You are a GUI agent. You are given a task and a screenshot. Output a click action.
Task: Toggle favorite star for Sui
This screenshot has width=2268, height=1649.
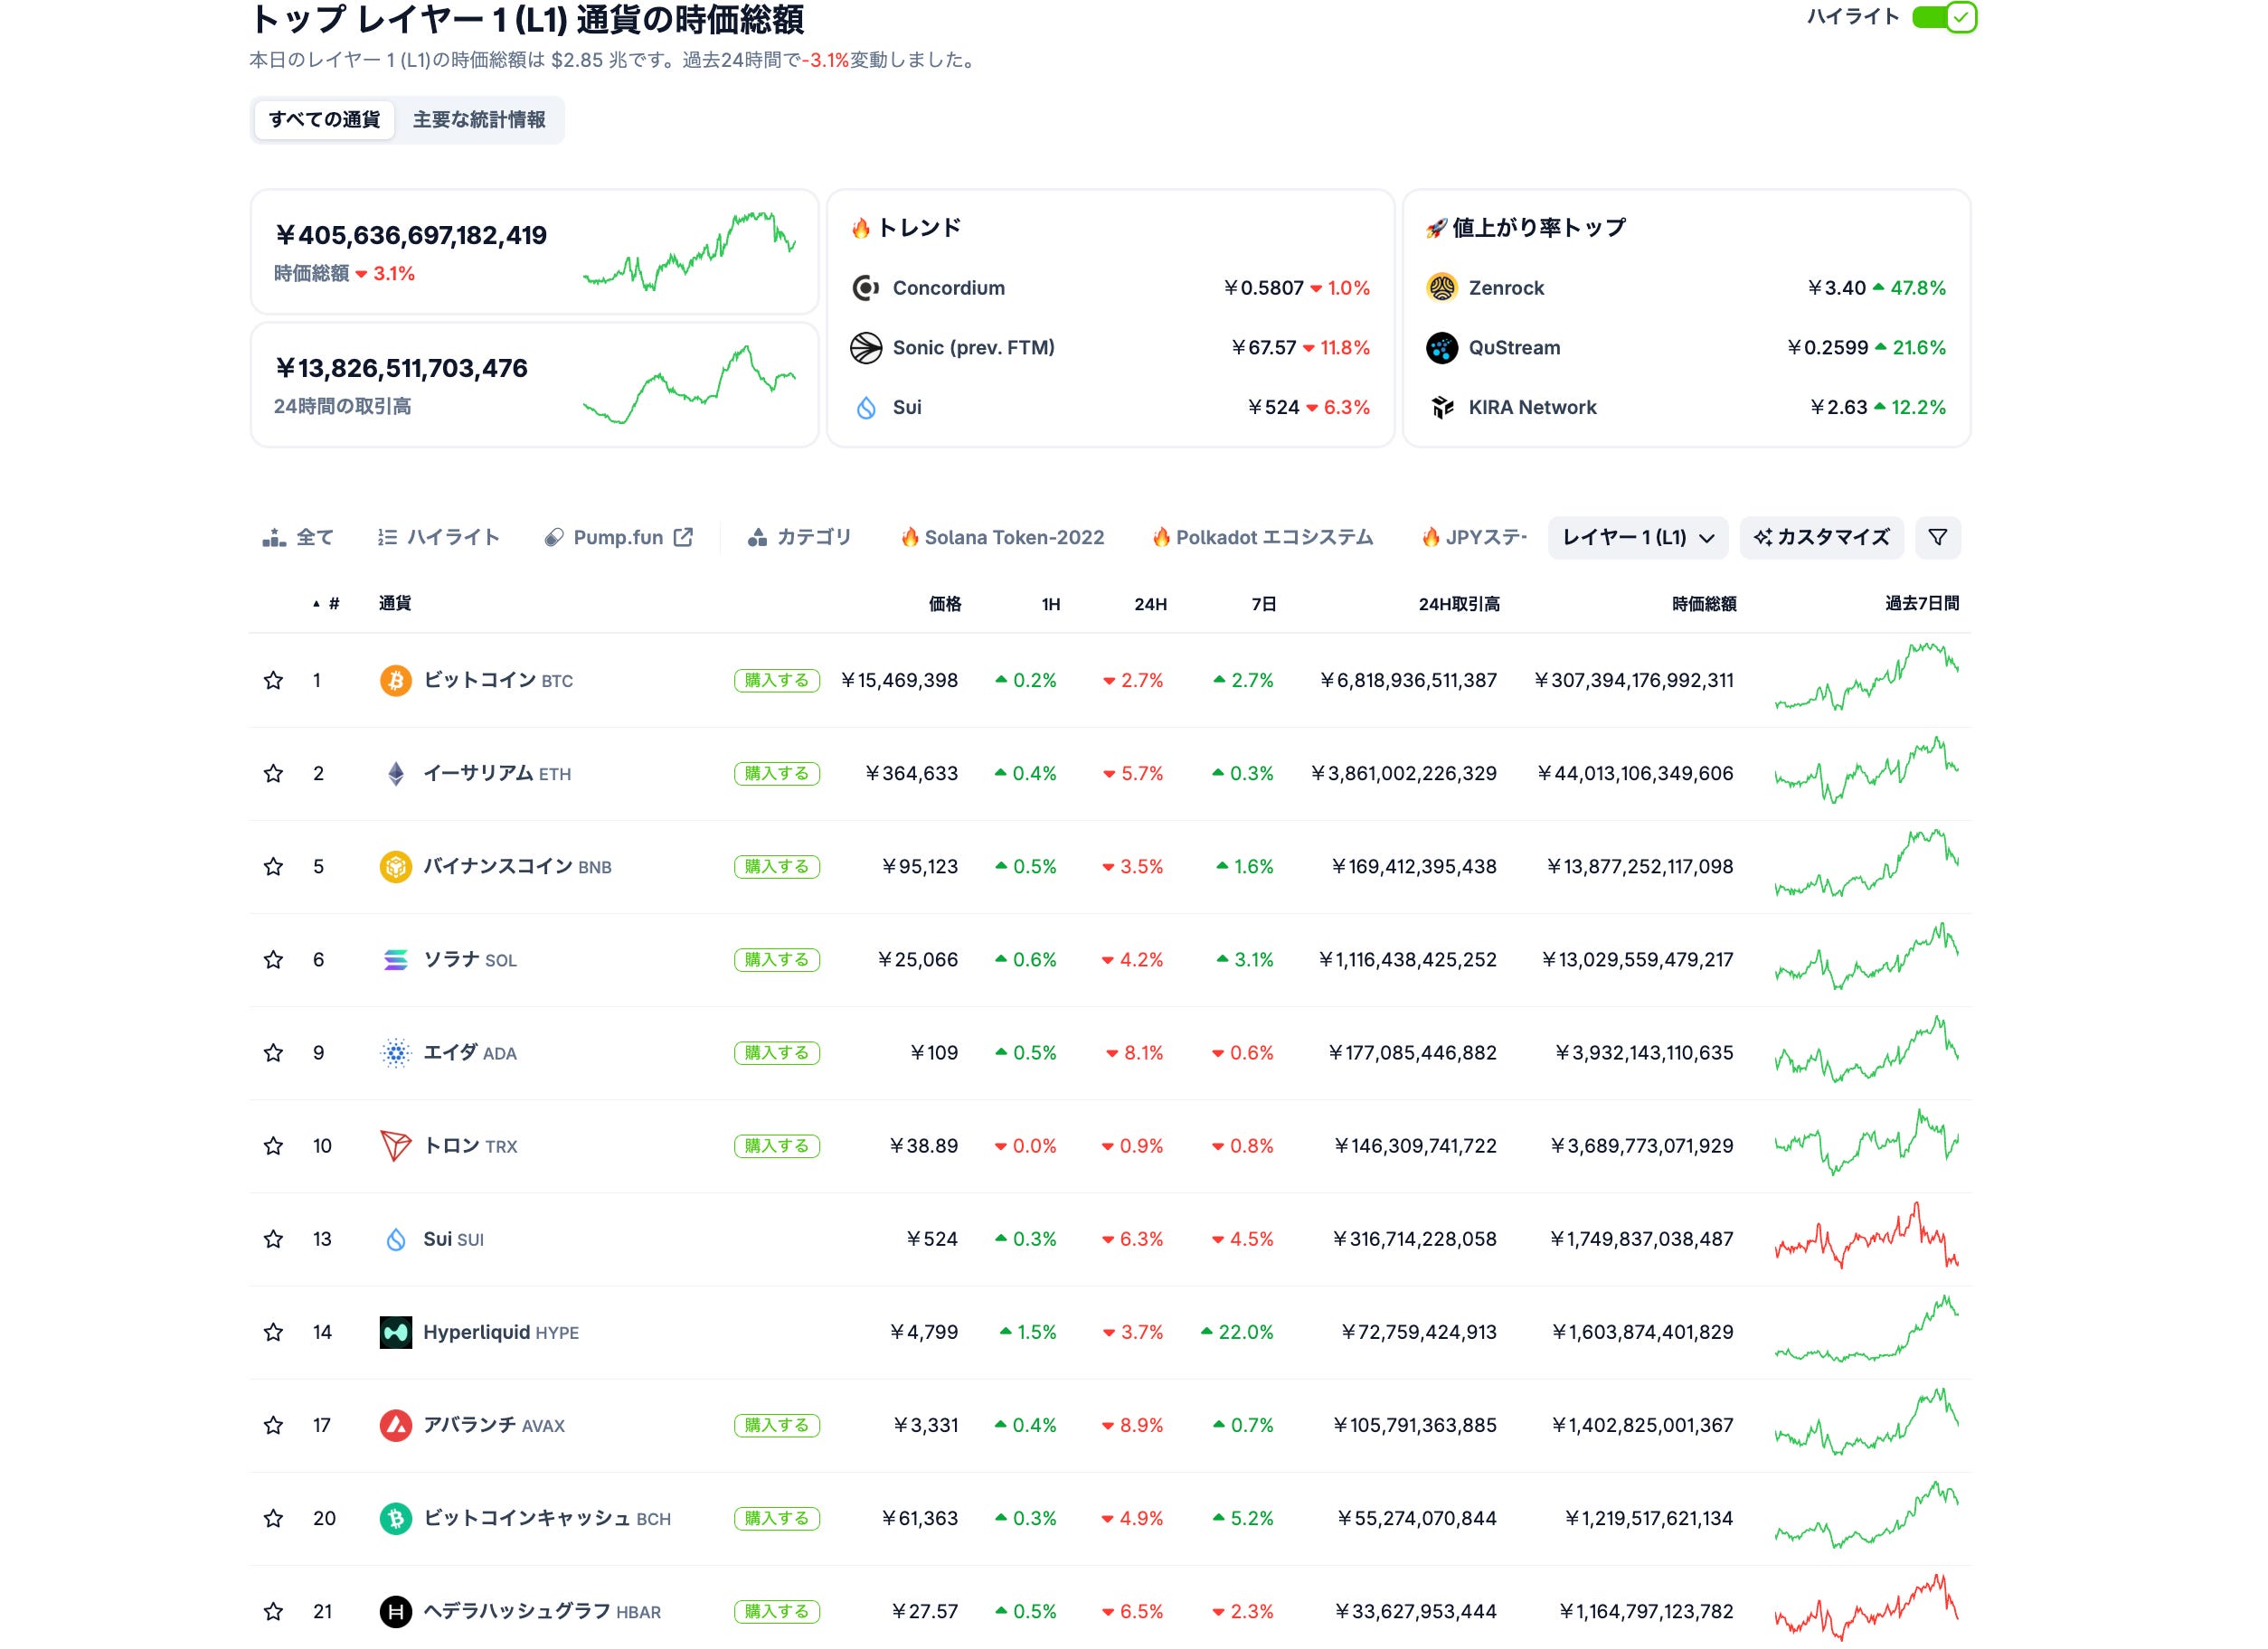[273, 1240]
